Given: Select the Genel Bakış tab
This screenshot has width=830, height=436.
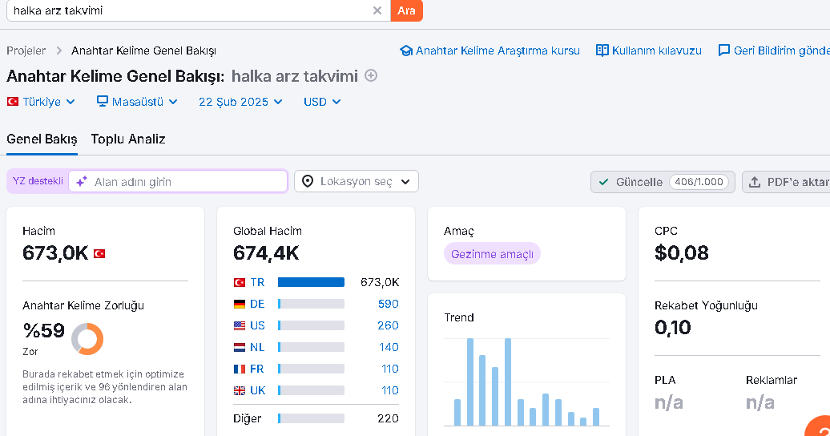Looking at the screenshot, I should pos(42,139).
